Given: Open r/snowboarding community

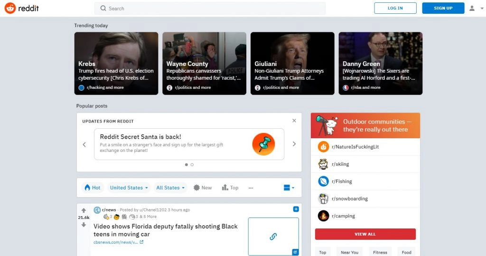Looking at the screenshot, I should coord(350,199).
